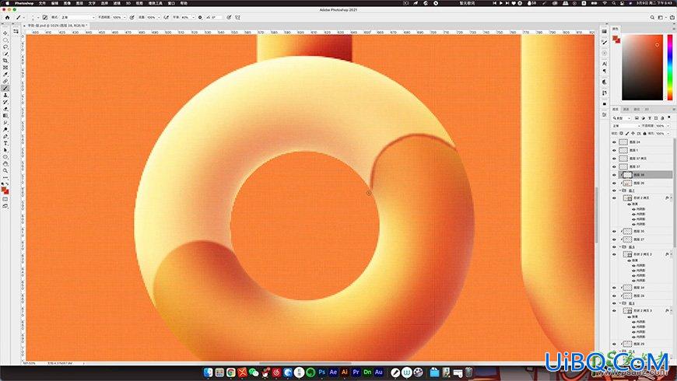The image size is (677, 381).
Task: Select the Pen tool
Action: pos(5,136)
